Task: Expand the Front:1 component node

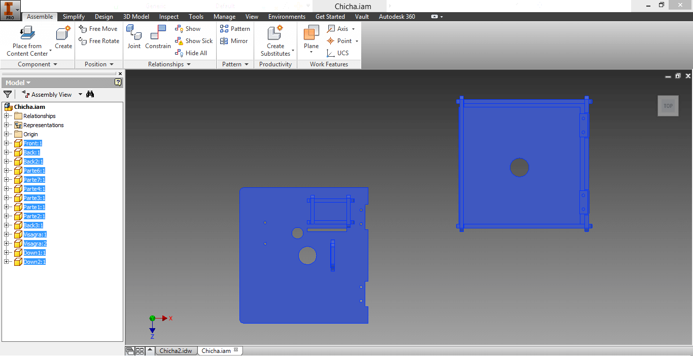Action: coord(7,143)
